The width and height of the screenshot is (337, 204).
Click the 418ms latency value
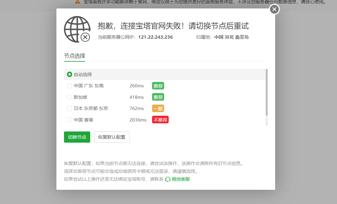tap(136, 97)
